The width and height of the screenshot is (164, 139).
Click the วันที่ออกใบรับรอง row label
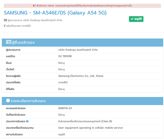tap(16, 115)
